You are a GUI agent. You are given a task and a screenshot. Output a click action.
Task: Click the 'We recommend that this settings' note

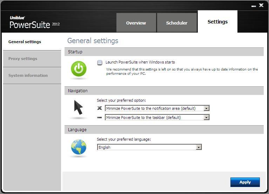[x=182, y=71]
